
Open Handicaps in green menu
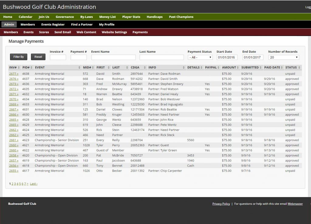coord(155,17)
